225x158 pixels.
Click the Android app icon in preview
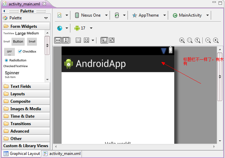[x=69, y=64]
